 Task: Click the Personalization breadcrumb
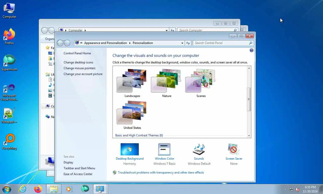[143, 43]
